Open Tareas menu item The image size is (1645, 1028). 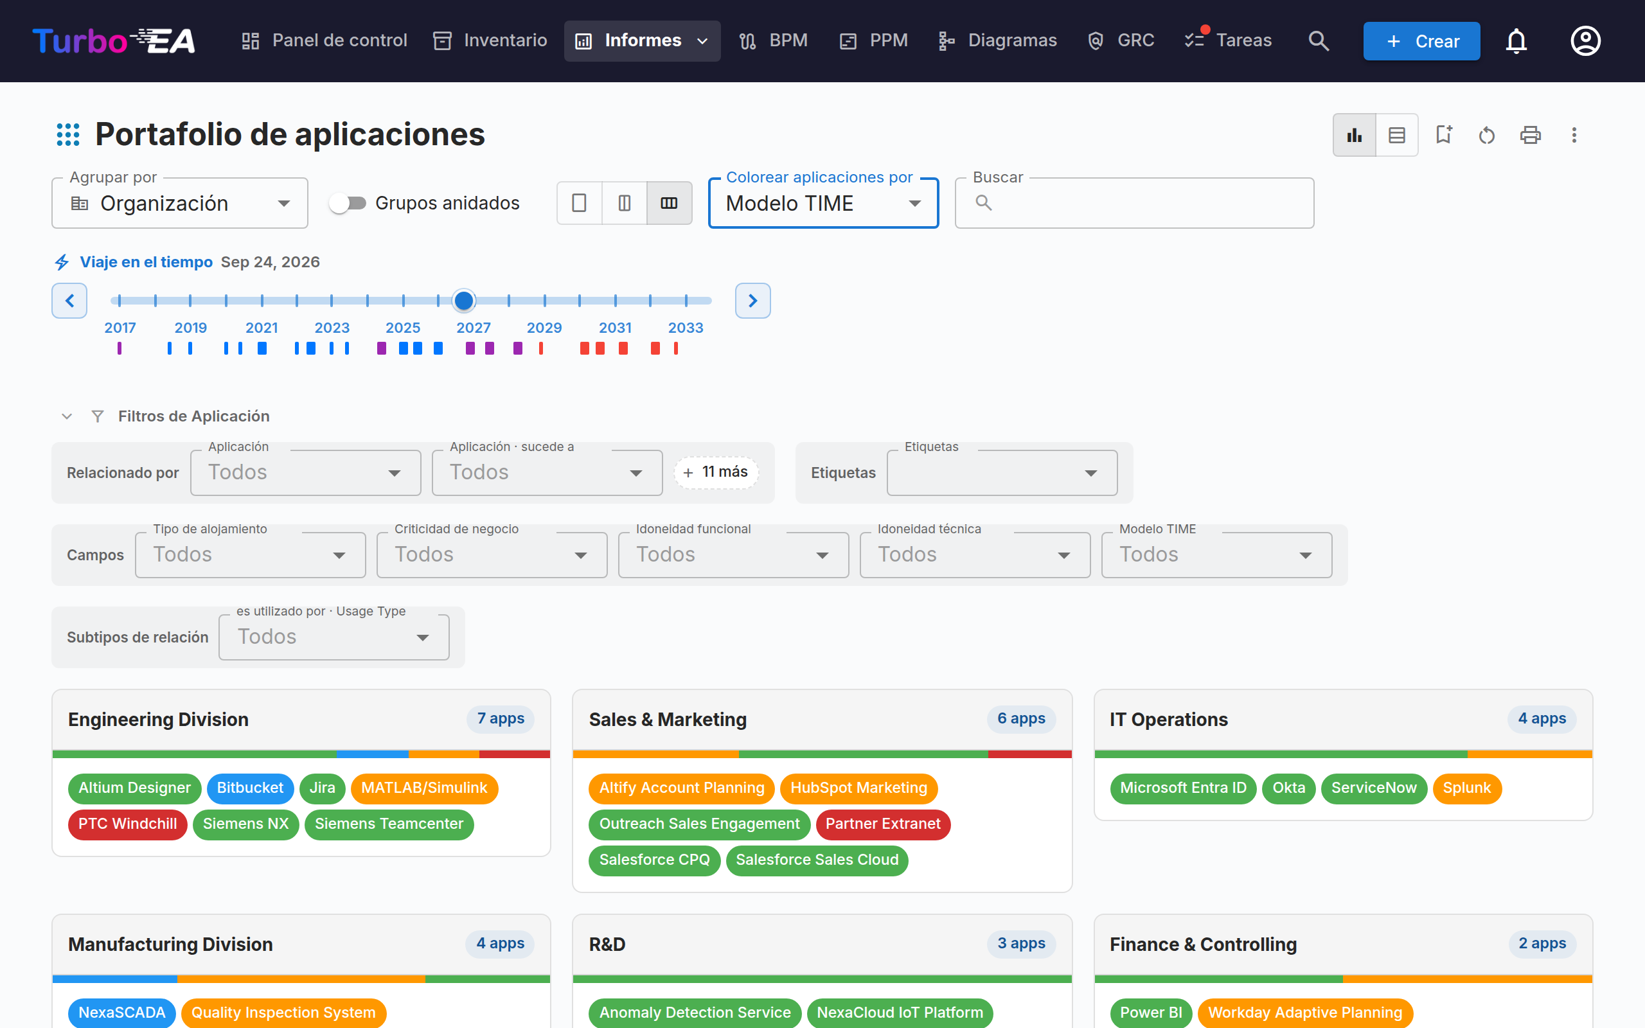1227,40
